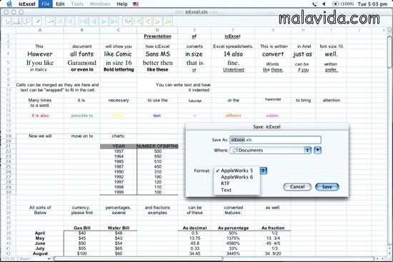Click the August row label
Screen dimensions: 393x262
40,253
